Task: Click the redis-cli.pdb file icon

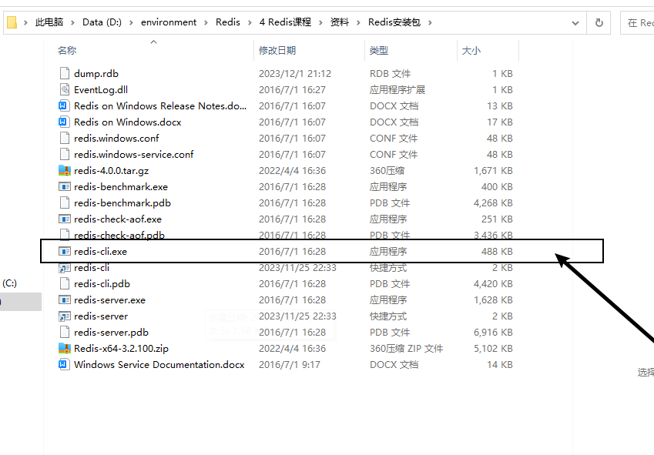Action: (65, 284)
